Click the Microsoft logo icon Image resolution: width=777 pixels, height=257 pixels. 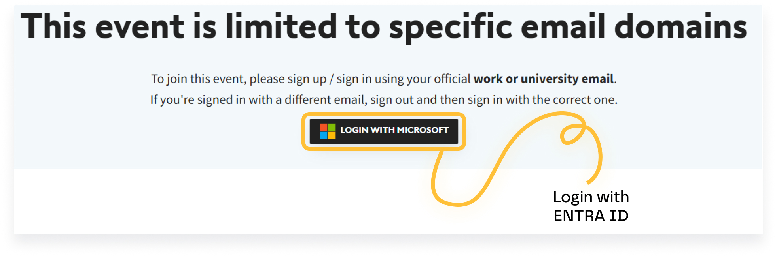[x=328, y=131]
